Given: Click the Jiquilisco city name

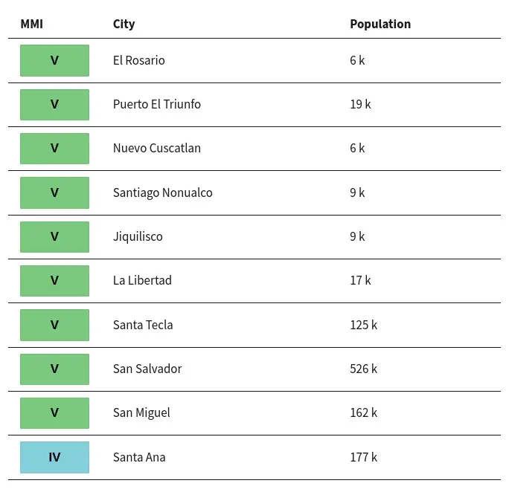Looking at the screenshot, I should tap(138, 236).
